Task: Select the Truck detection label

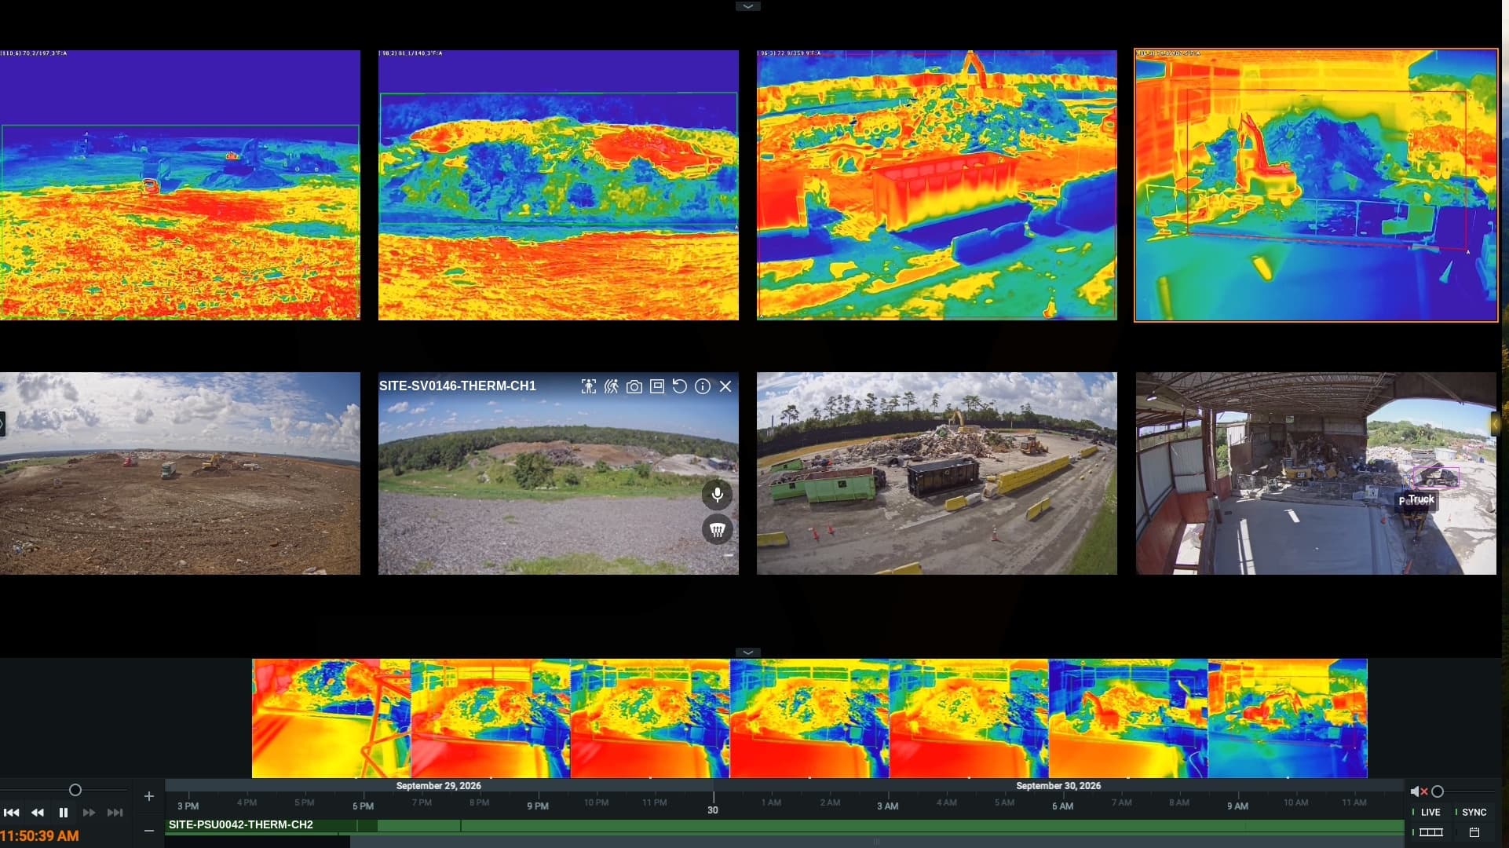Action: [1421, 499]
